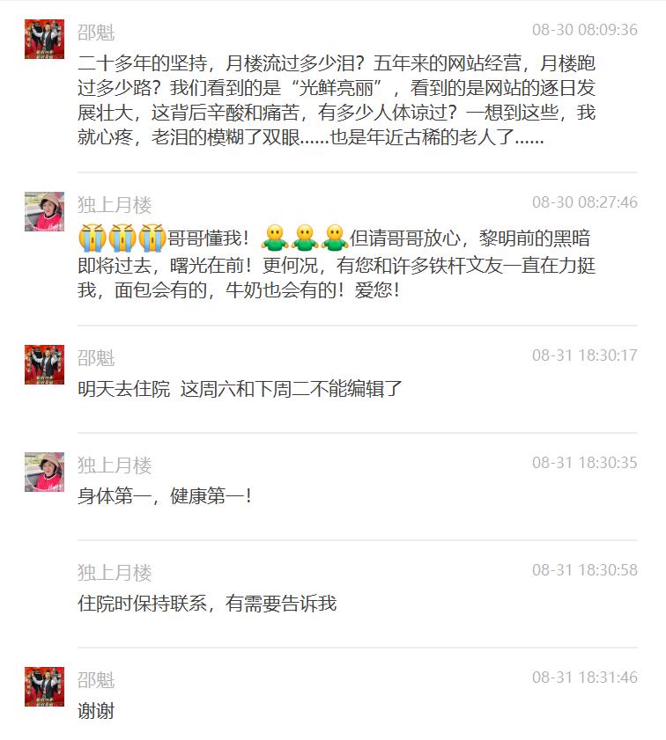Click 邵魁's avatar on the 住院 comment

44,364
